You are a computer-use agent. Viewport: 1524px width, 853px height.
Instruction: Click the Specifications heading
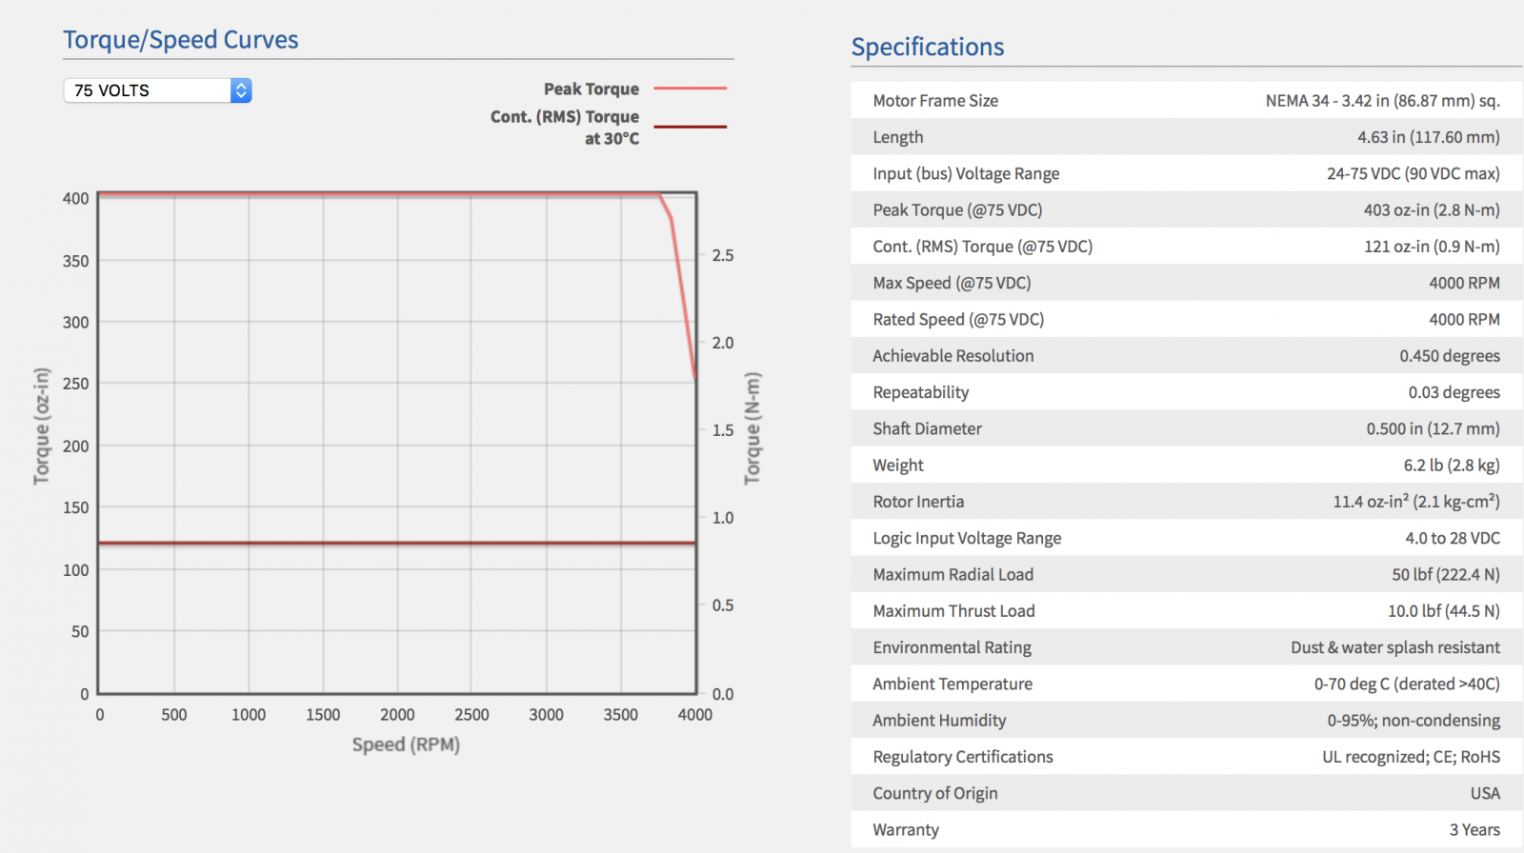(x=928, y=47)
